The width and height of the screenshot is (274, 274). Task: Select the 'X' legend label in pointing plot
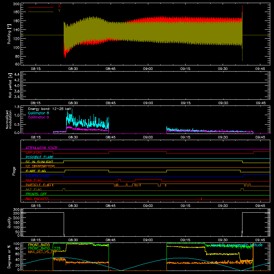(59, 6)
